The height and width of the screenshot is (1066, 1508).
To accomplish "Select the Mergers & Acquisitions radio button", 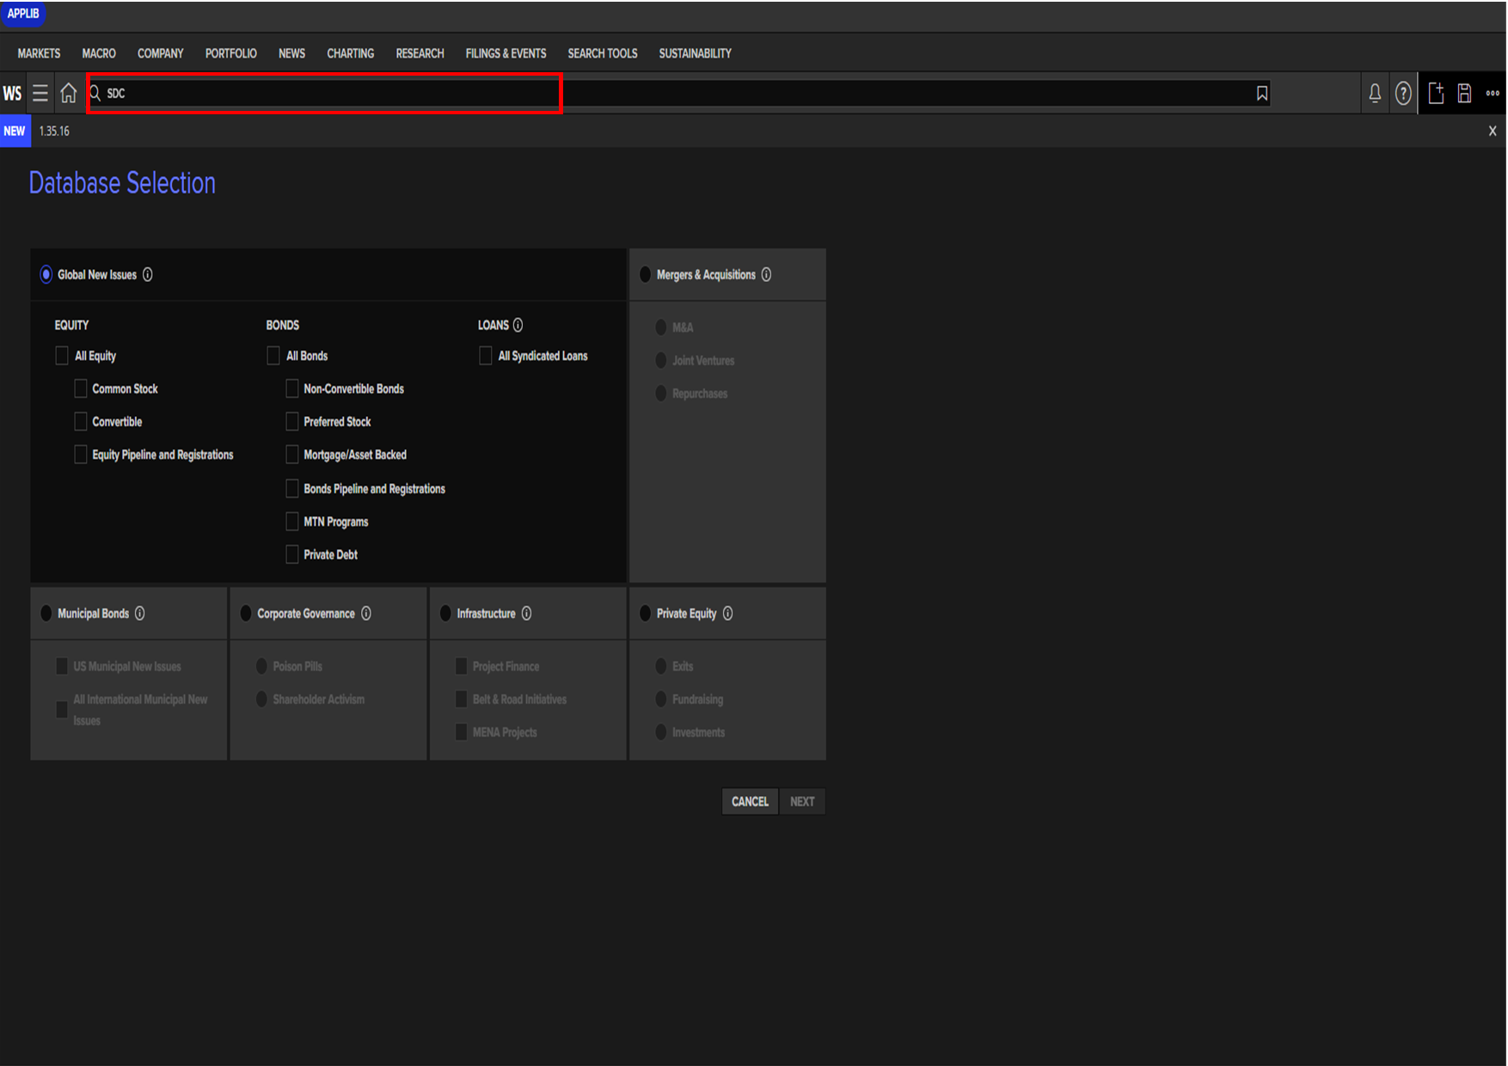I will point(645,274).
